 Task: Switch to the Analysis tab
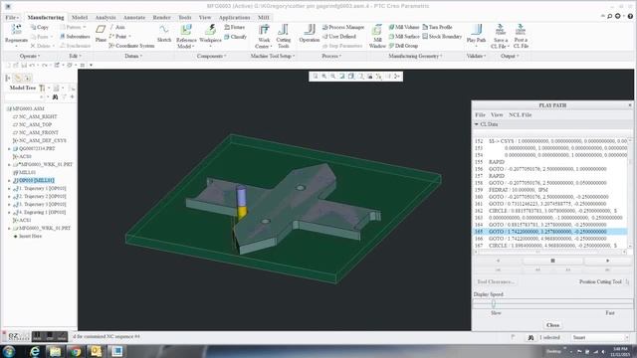(x=106, y=18)
